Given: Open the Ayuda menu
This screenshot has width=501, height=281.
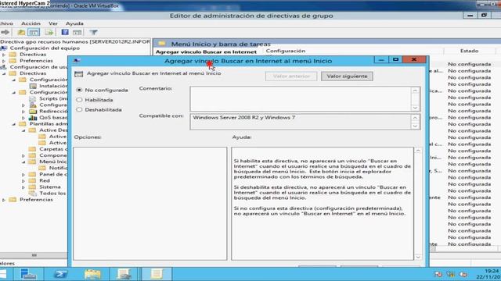Looking at the screenshot, I should coord(74,23).
